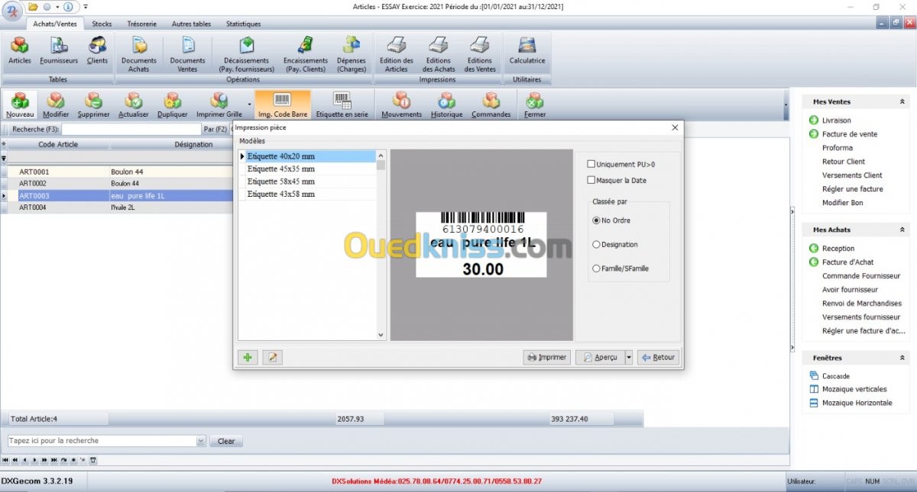Screen dimensions: 917x492
Task: Collapse the Mes Ventes panel
Action: tap(902, 101)
